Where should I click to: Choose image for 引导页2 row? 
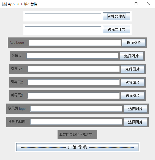click(x=133, y=82)
